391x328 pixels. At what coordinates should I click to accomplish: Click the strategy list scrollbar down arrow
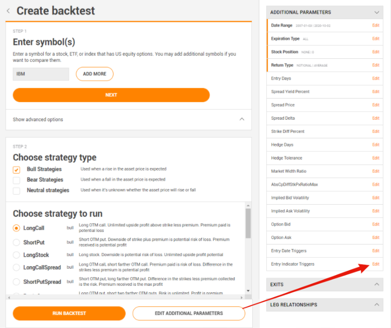pyautogui.click(x=248, y=290)
